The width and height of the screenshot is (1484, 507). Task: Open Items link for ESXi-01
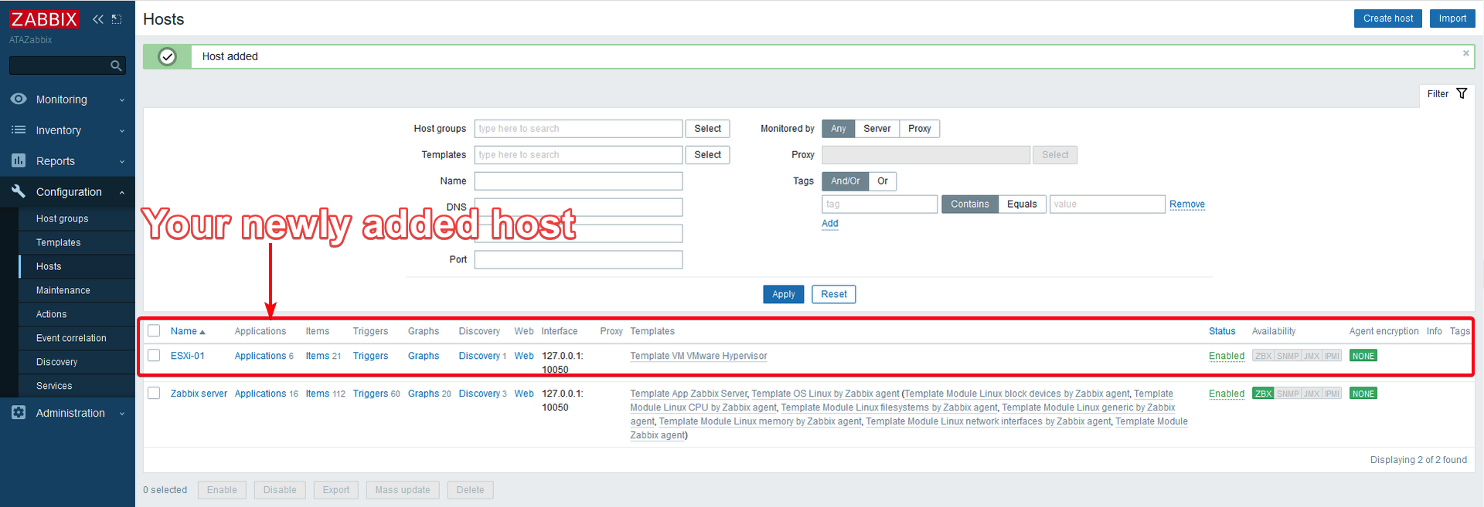click(318, 356)
